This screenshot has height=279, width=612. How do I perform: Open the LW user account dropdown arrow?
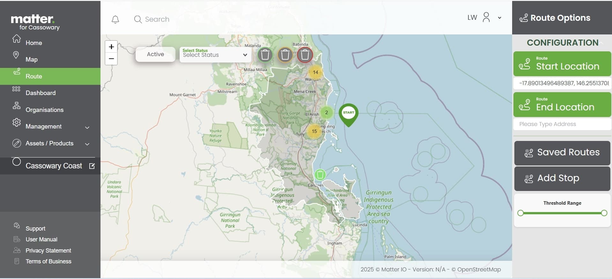coord(500,18)
